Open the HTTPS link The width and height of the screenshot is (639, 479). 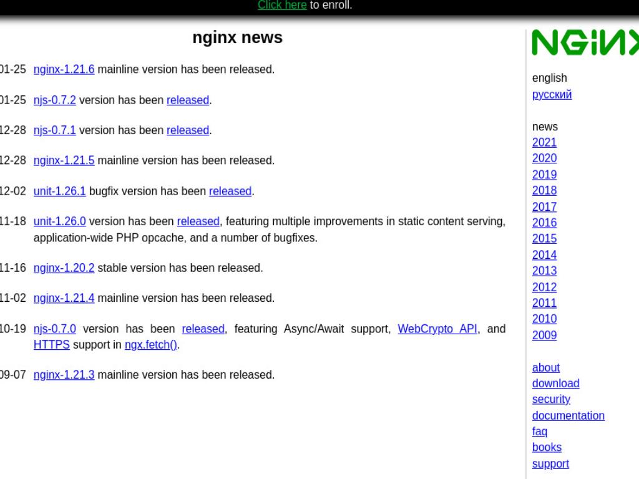point(52,344)
